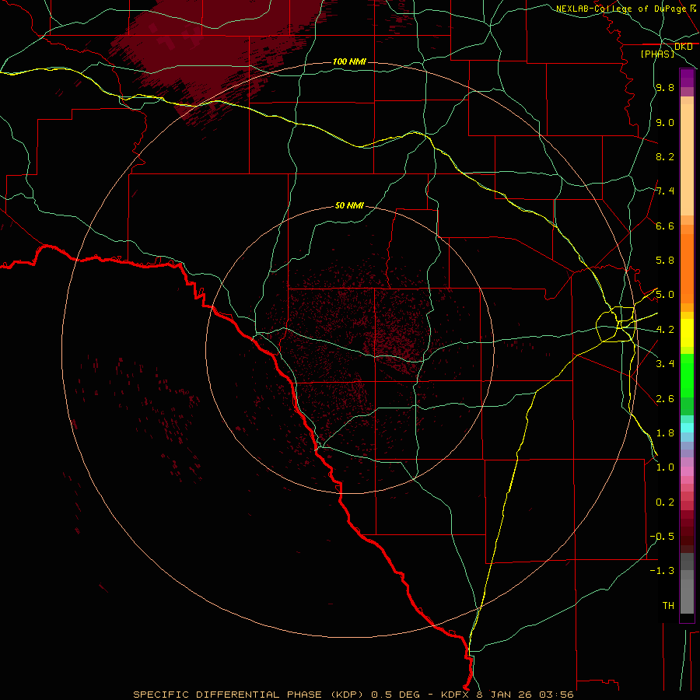Click the 9.8 value on the color scale

coord(665,88)
